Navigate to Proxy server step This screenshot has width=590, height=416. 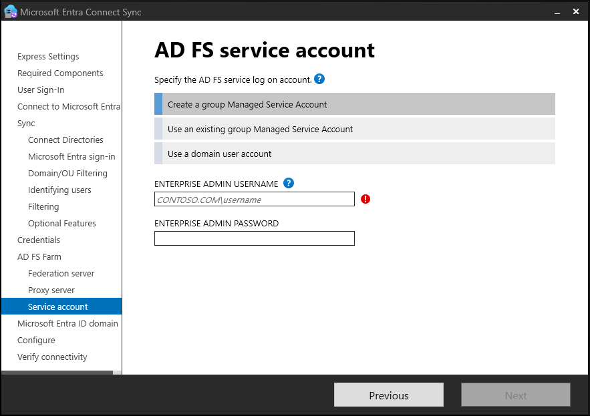[51, 290]
